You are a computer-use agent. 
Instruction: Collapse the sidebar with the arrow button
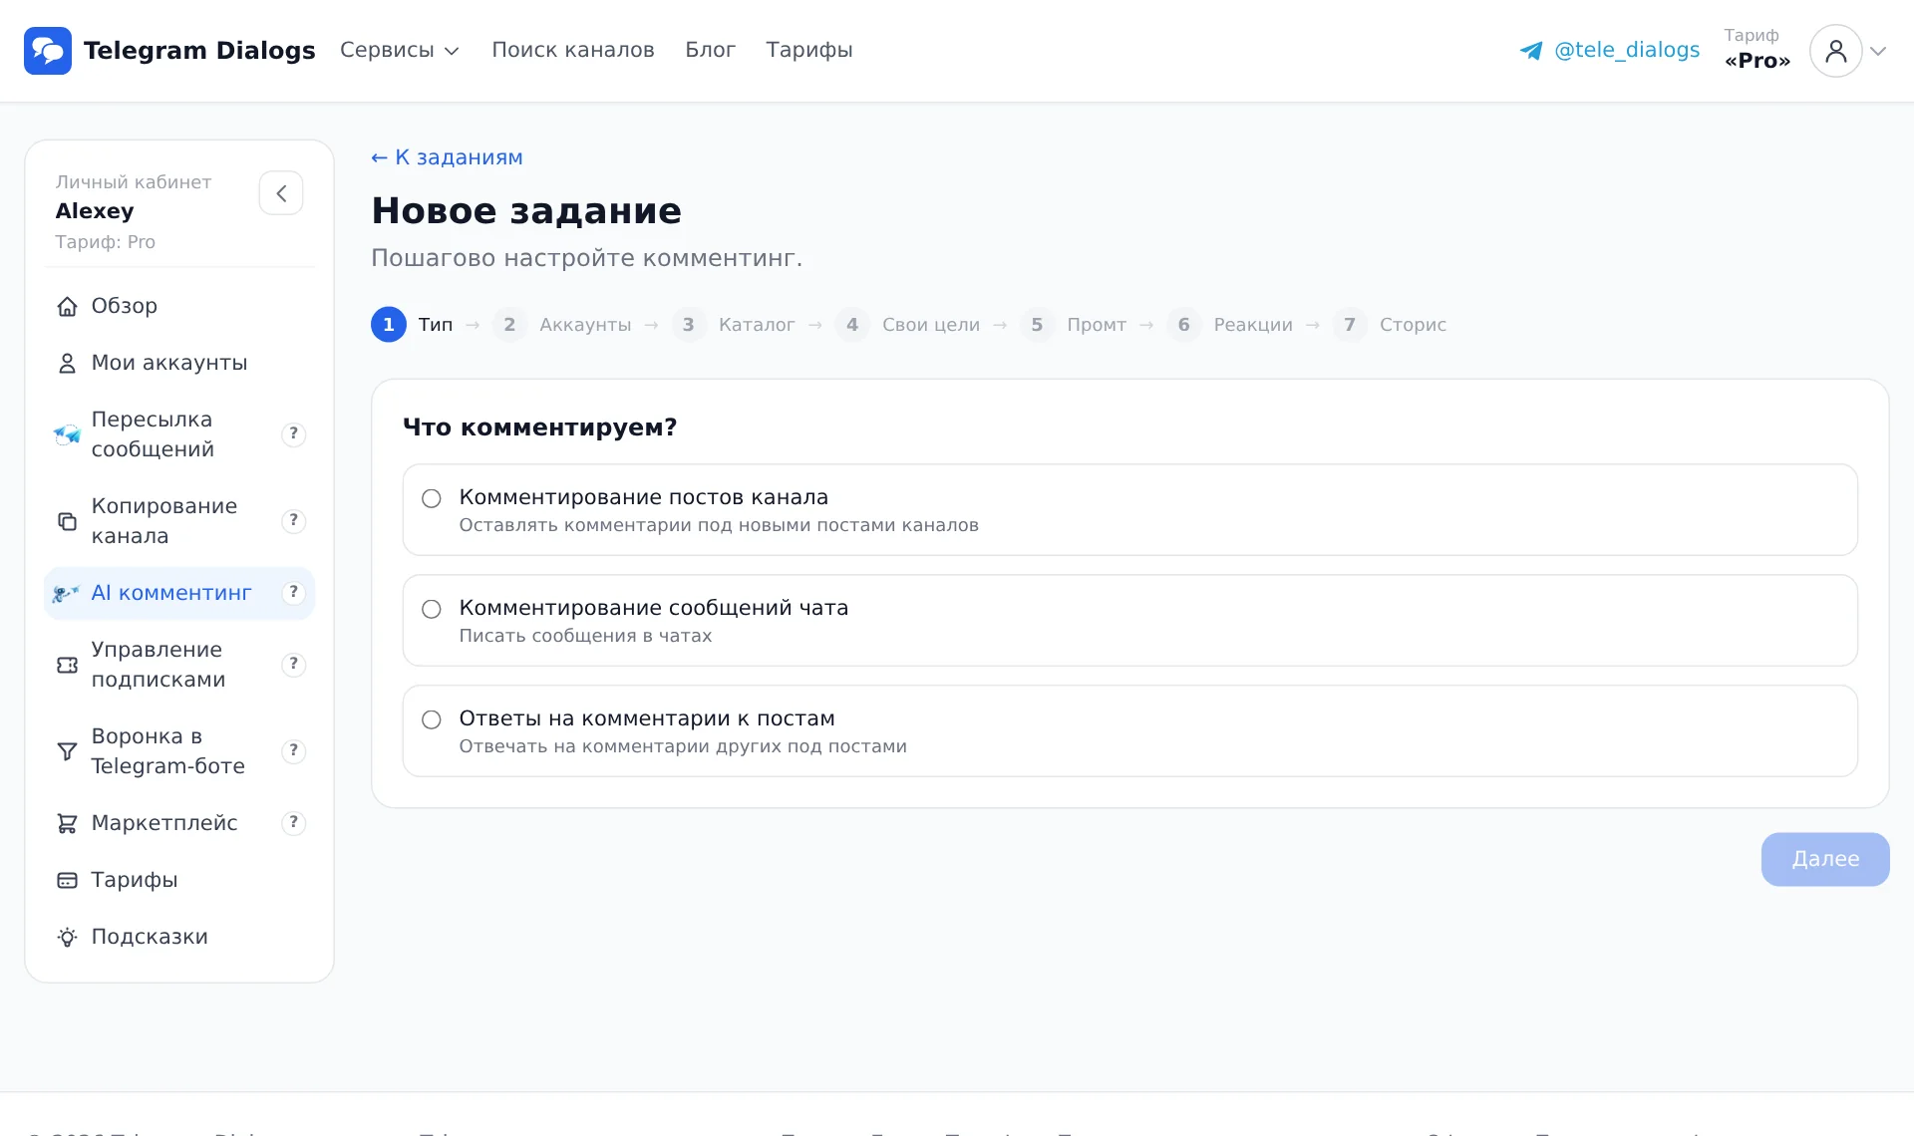[x=281, y=193]
